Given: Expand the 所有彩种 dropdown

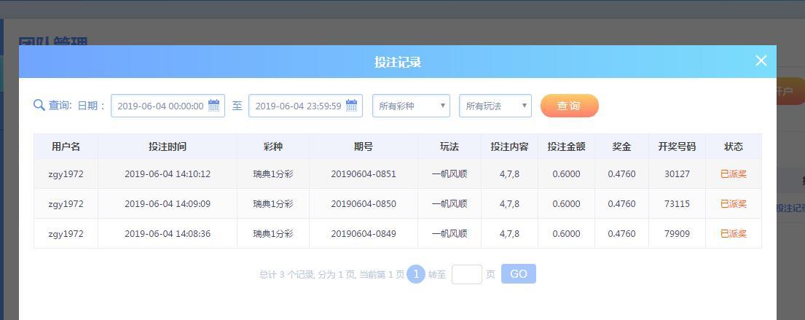Looking at the screenshot, I should (x=411, y=106).
